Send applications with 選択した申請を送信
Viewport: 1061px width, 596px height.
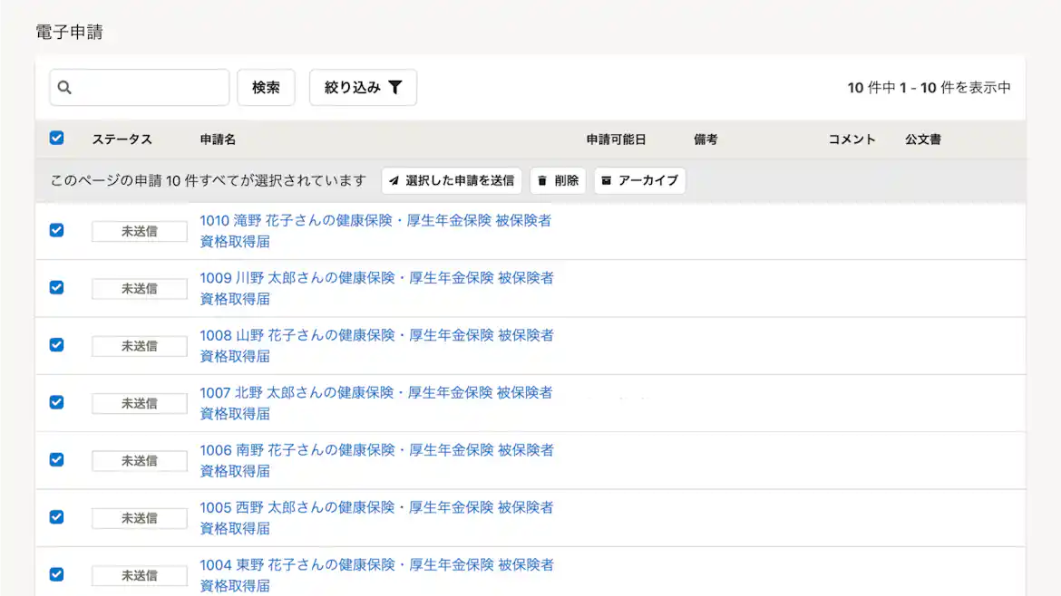[x=451, y=180]
